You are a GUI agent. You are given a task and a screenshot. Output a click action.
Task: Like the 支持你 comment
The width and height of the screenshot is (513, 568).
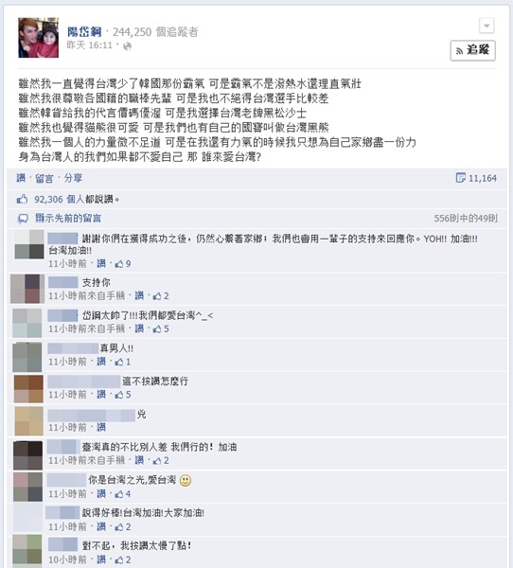139,295
